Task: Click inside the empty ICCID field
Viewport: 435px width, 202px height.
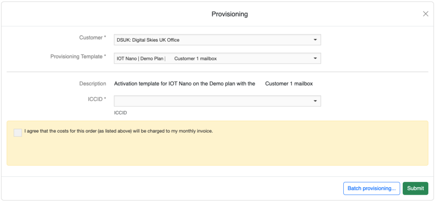Action: coord(212,101)
